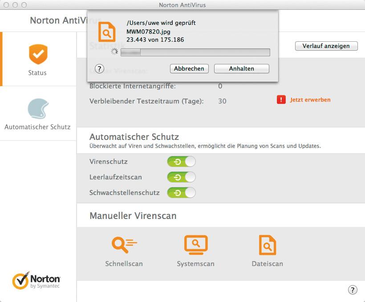Open the Status section via shield icon
The width and height of the screenshot is (365, 302).
tap(38, 54)
